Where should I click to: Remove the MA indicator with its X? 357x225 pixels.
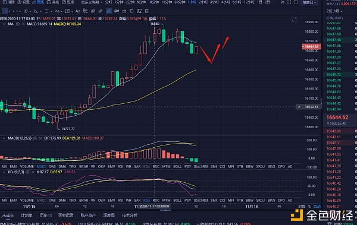click(23, 24)
